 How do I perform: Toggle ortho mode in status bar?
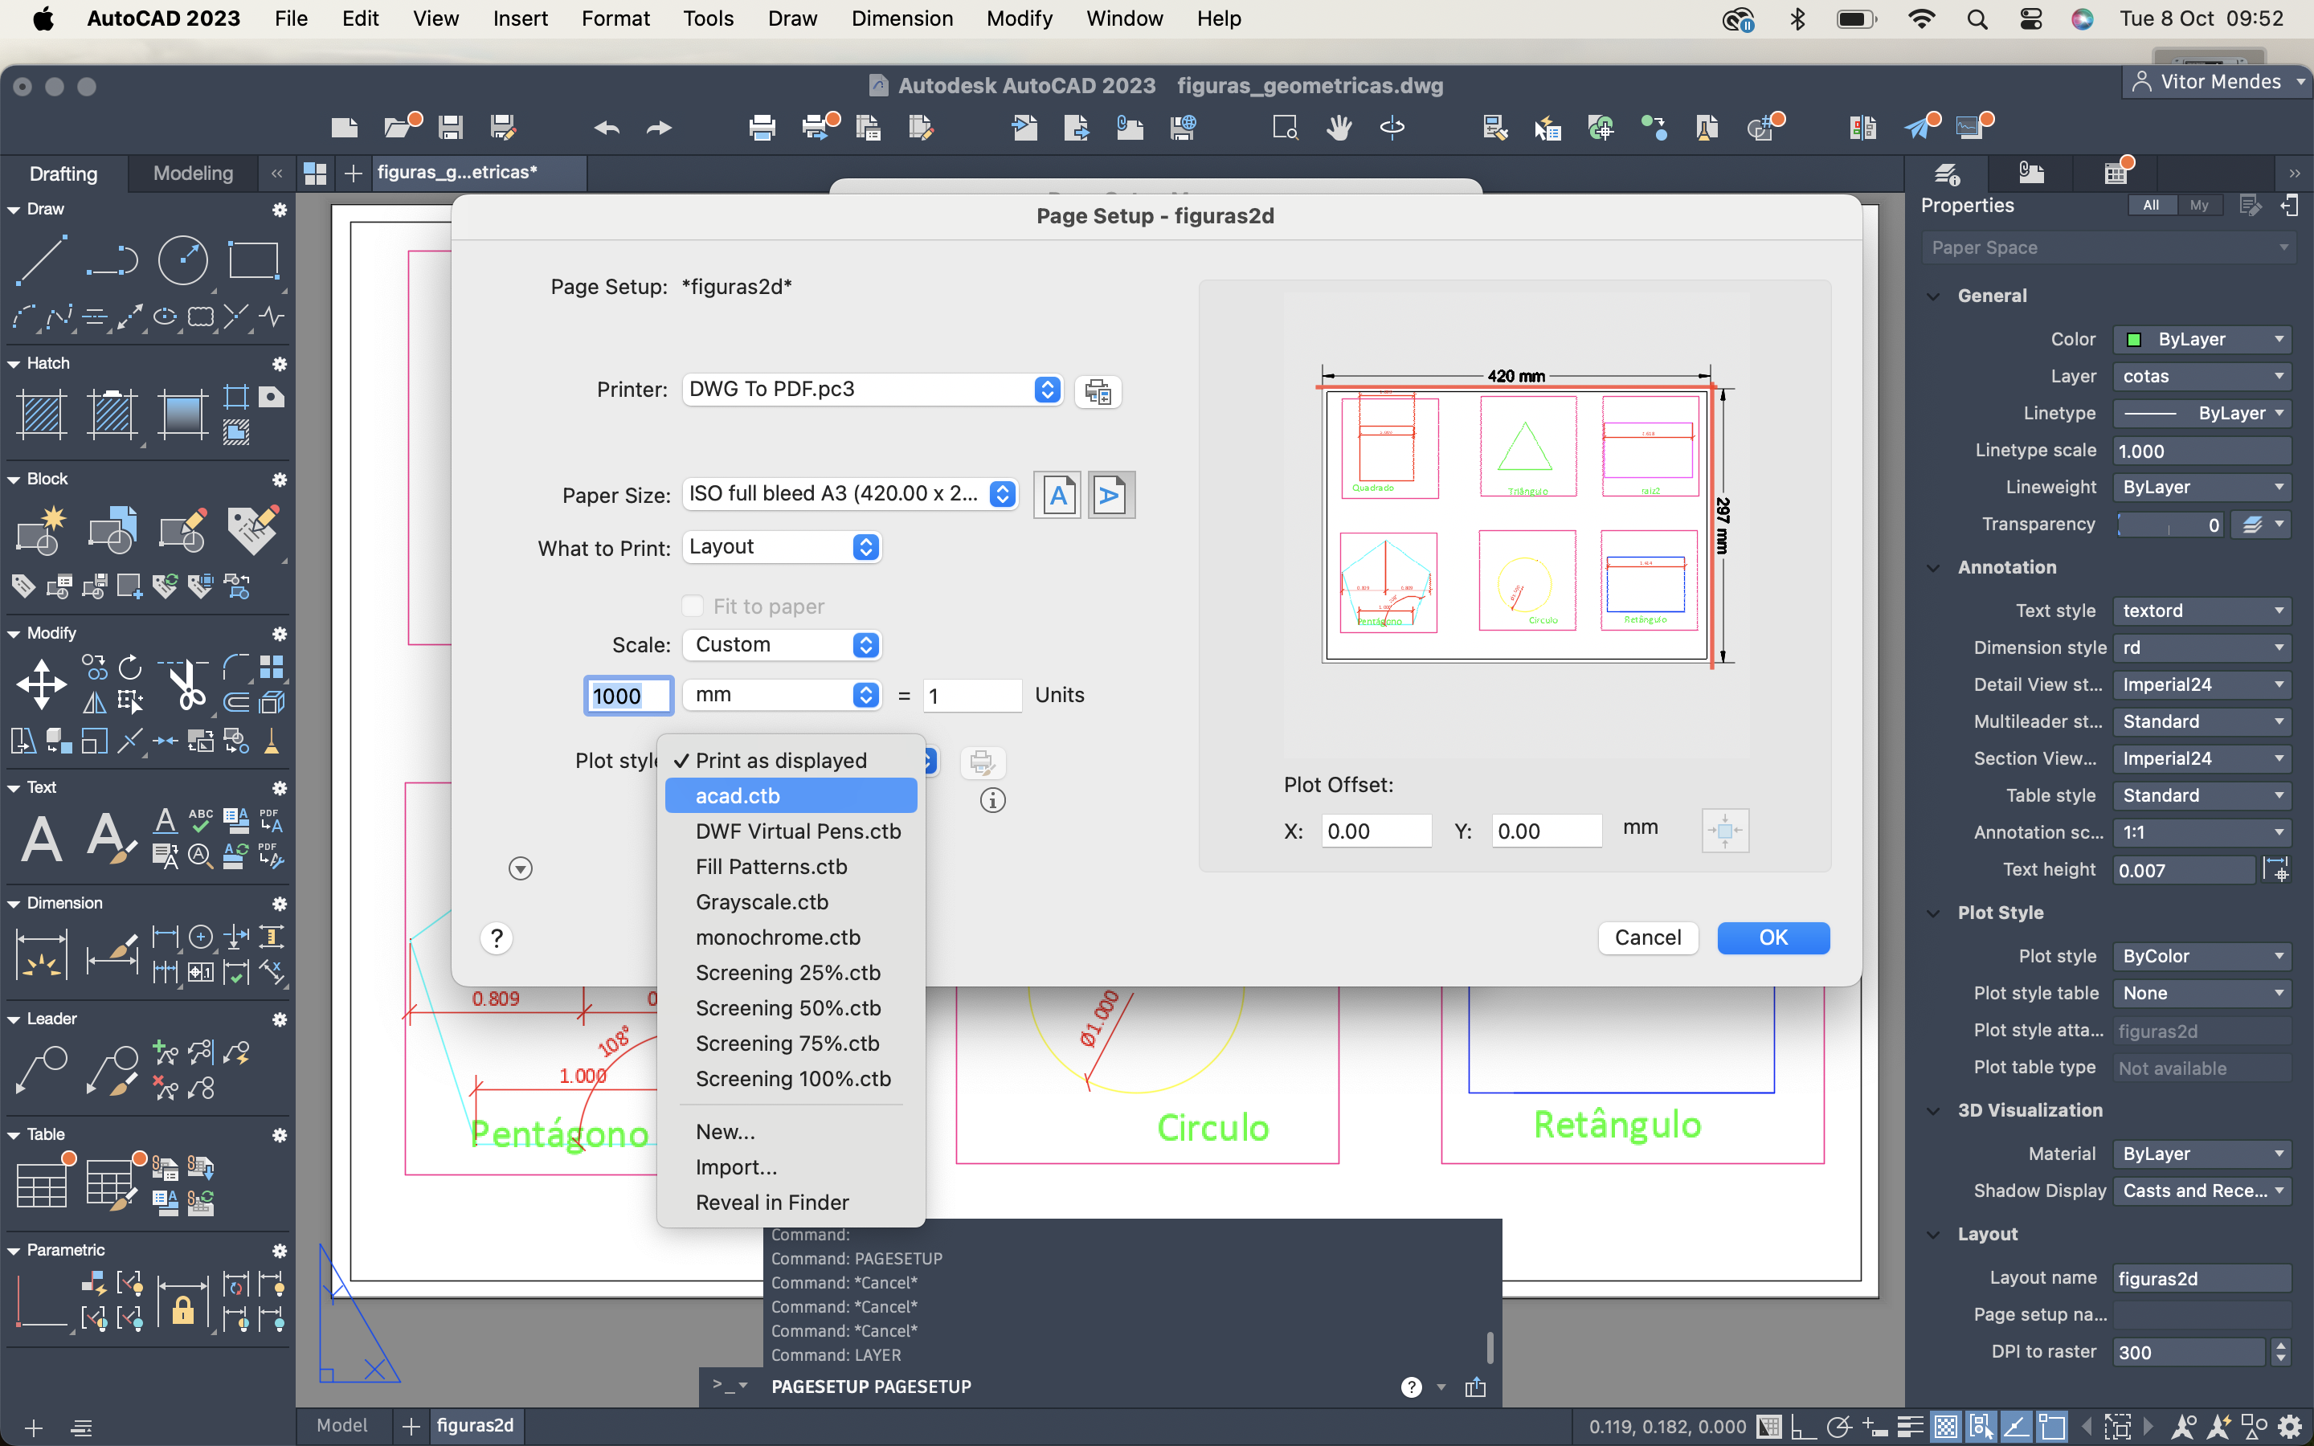(1803, 1427)
